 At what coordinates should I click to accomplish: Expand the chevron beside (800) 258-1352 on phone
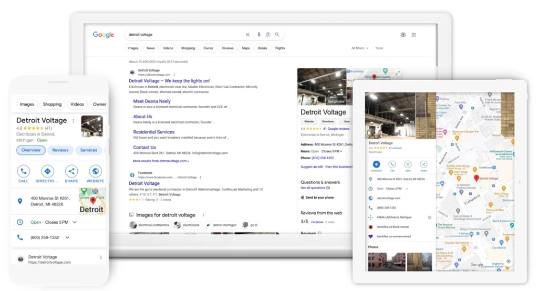(x=67, y=237)
